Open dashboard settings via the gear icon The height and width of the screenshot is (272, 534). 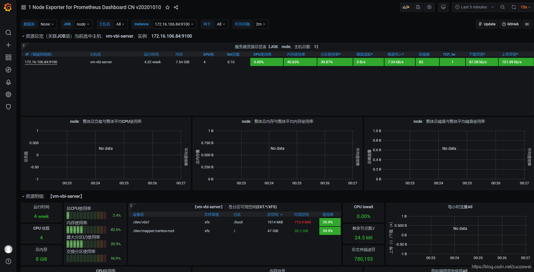(x=429, y=7)
